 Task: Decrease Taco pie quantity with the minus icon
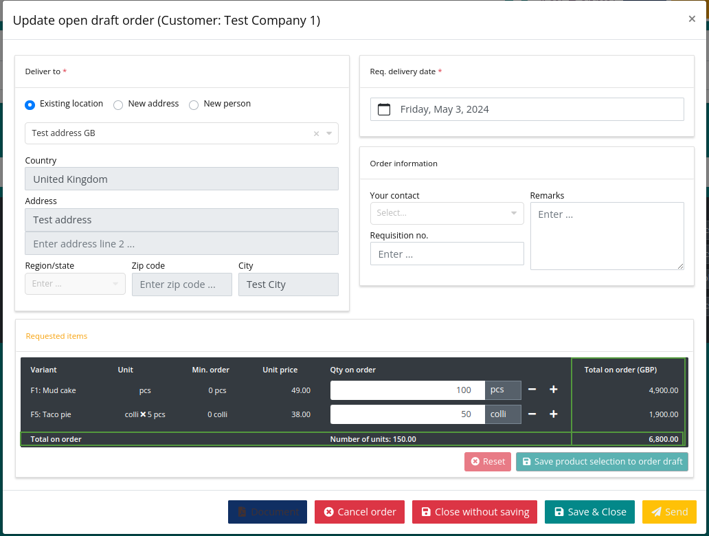532,414
